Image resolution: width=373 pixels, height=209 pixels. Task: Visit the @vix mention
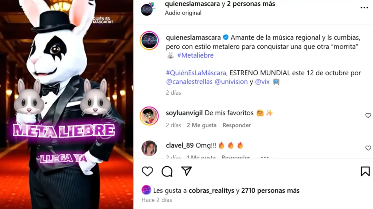262,82
